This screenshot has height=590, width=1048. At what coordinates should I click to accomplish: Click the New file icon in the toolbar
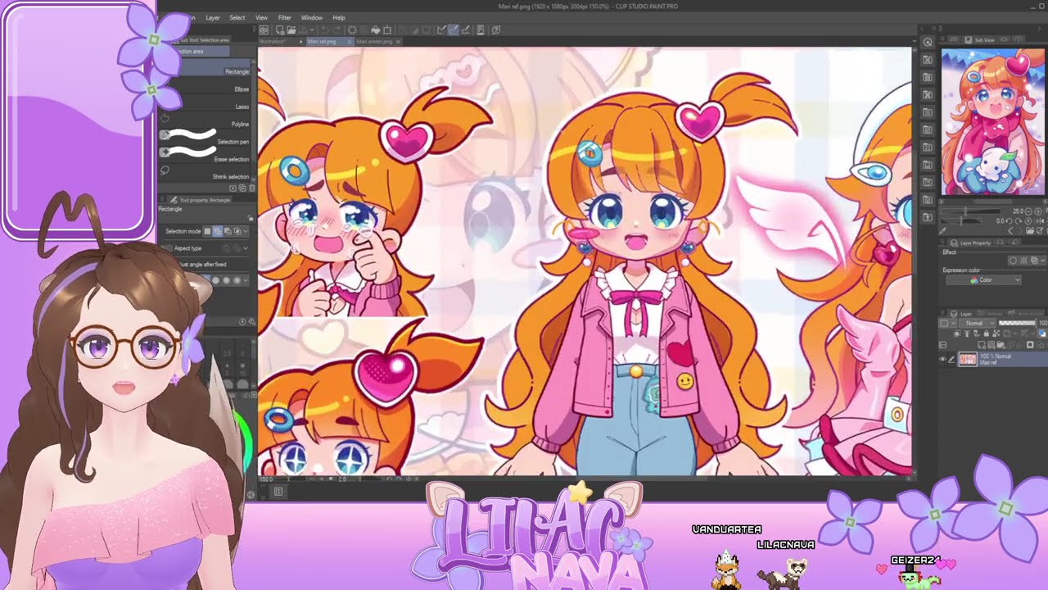280,30
